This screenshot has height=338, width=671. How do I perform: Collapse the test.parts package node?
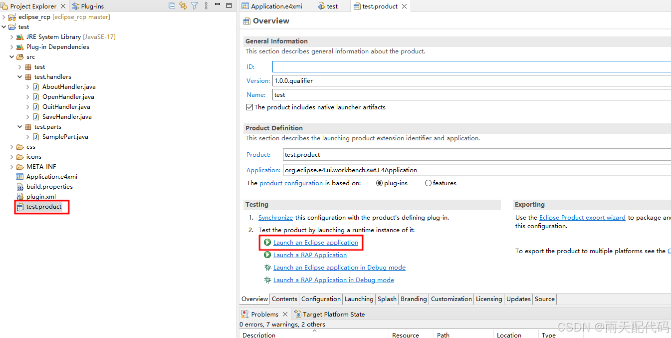point(20,127)
